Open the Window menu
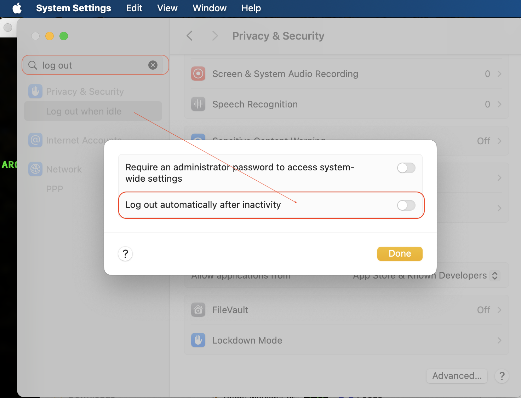 [x=210, y=8]
